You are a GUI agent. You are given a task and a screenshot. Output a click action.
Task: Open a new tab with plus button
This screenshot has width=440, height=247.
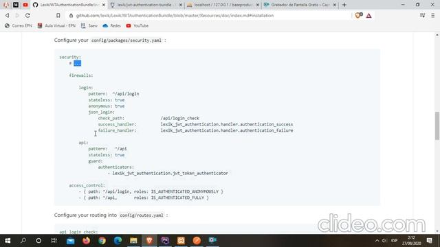click(x=344, y=5)
